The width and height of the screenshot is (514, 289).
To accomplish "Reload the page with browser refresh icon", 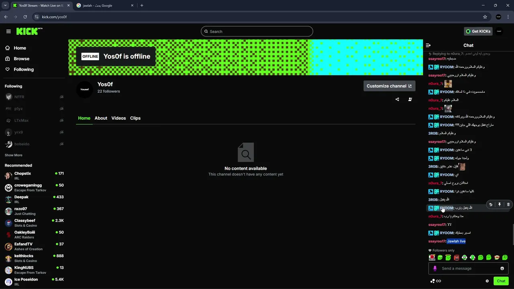I will (x=25, y=17).
